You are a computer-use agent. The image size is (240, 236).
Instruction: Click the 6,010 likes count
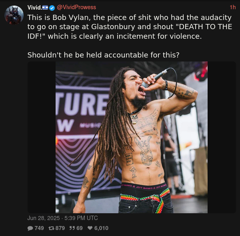point(101,228)
